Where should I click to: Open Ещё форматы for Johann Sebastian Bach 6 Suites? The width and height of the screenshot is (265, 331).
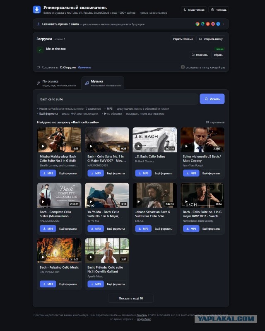tap(164, 228)
